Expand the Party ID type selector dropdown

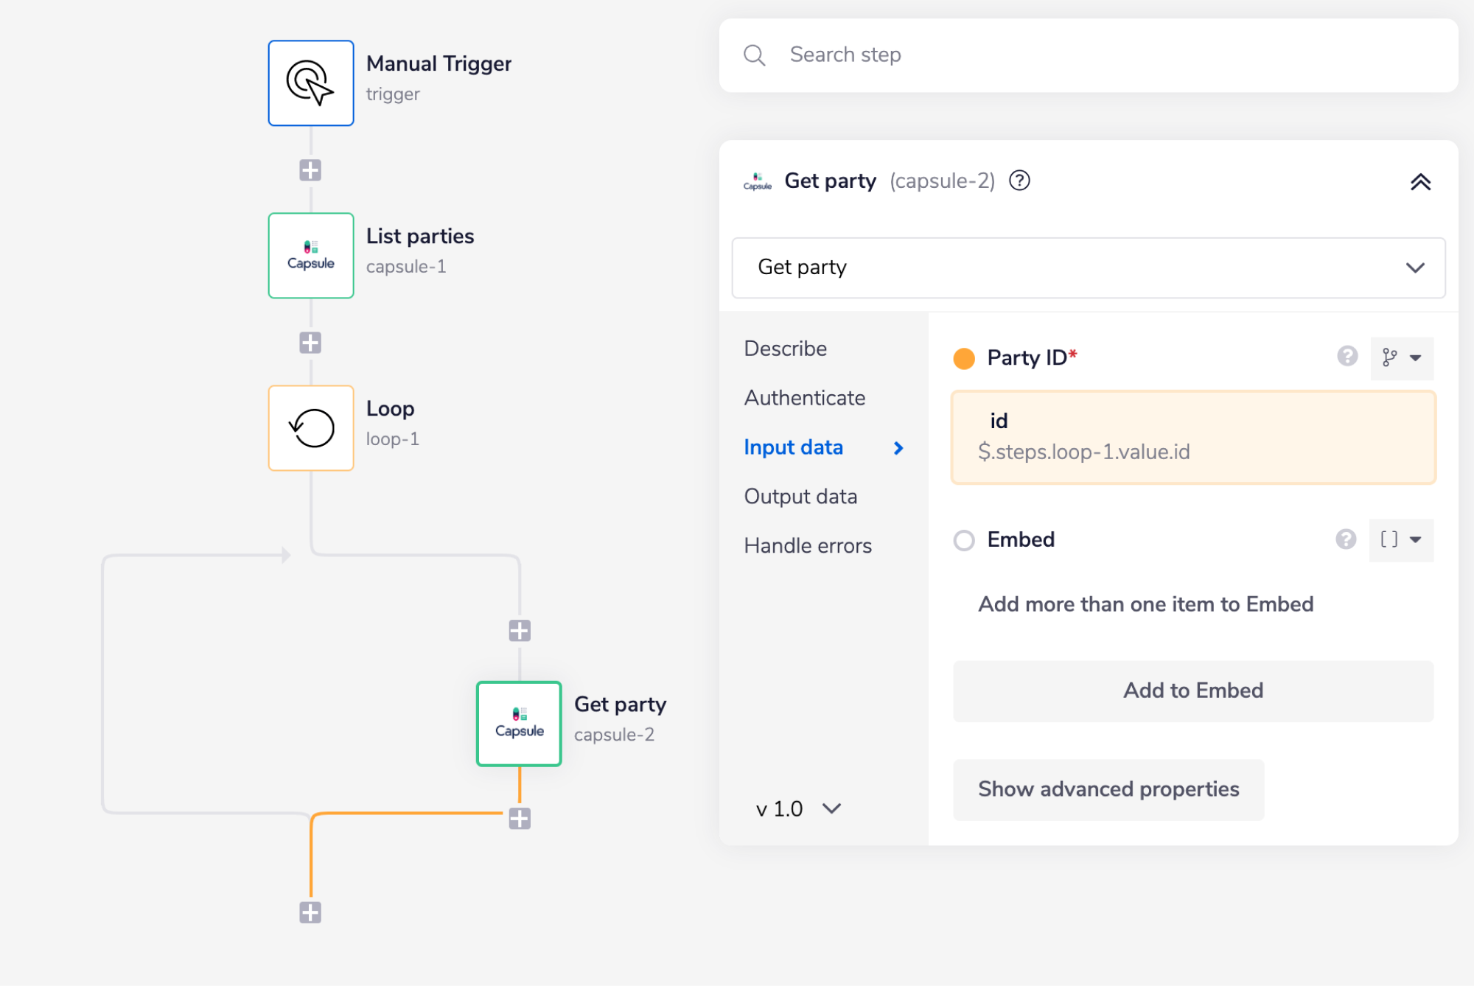[x=1402, y=358]
